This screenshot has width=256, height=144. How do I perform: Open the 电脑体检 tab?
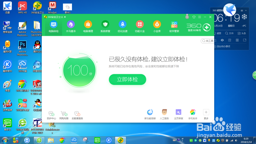click(x=54, y=27)
